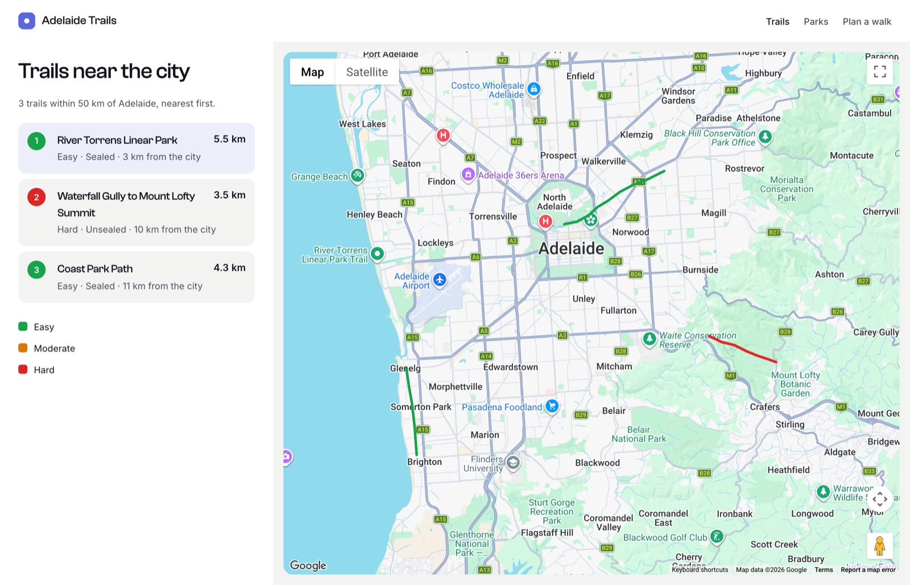Viewport: 910px width, 585px height.
Task: Click the Blackwood Golf Club pin
Action: pos(717,536)
